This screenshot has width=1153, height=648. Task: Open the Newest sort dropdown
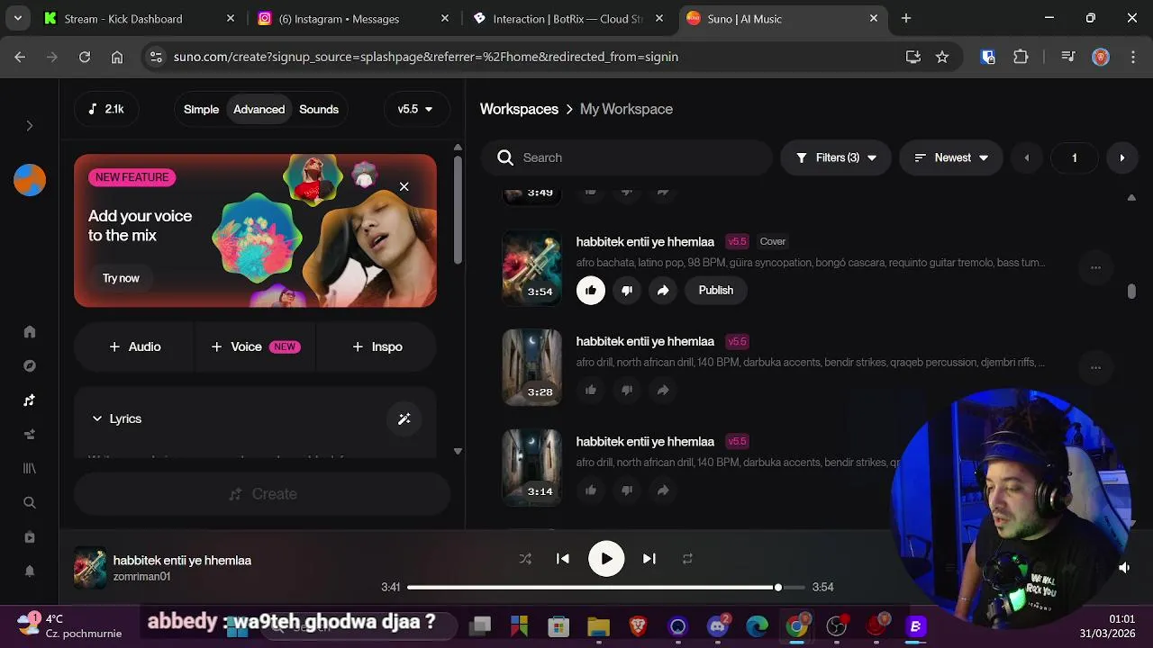[950, 157]
